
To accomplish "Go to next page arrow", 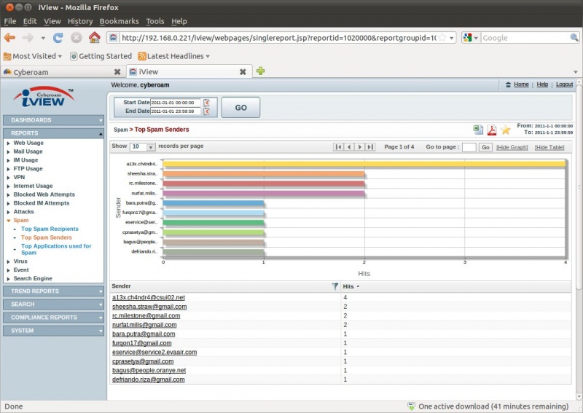I will [x=360, y=147].
